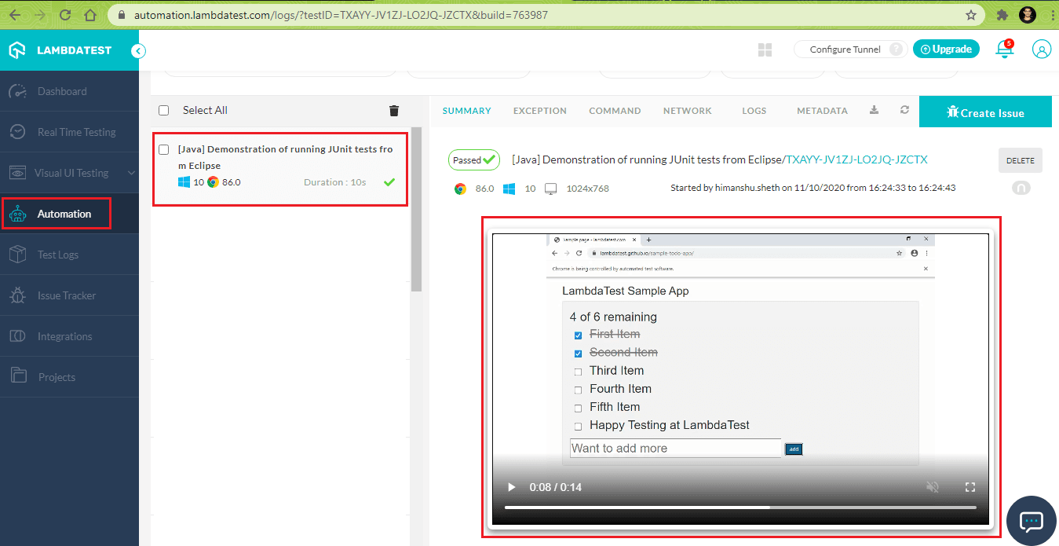Click the trash icon beside Select All
Image resolution: width=1059 pixels, height=546 pixels.
click(394, 111)
